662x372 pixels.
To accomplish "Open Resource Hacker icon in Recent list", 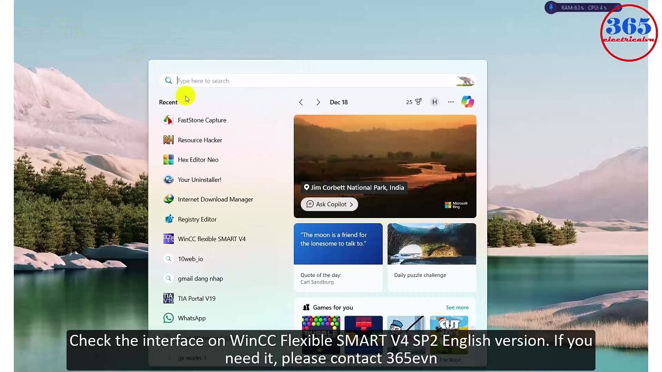I will [x=168, y=140].
